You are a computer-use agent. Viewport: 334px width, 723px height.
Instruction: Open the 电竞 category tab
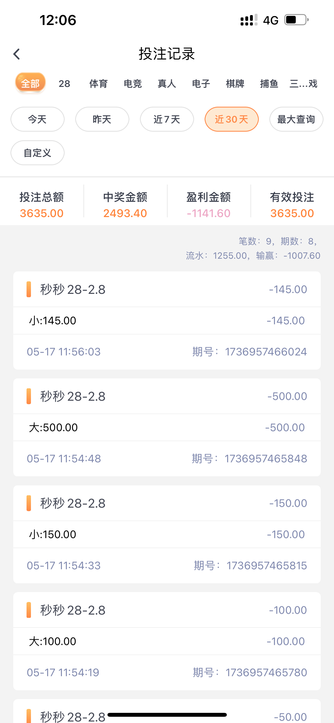[133, 84]
